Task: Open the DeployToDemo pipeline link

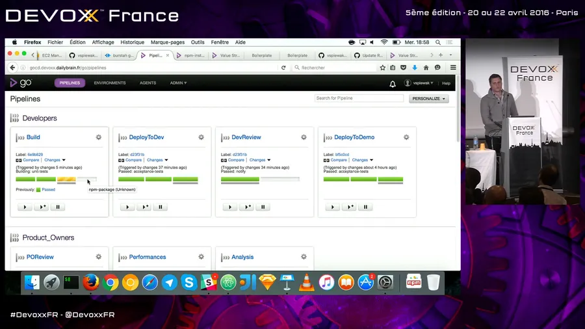Action: point(354,137)
